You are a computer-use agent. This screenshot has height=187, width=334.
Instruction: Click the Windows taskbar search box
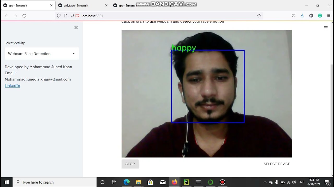(x=55, y=182)
